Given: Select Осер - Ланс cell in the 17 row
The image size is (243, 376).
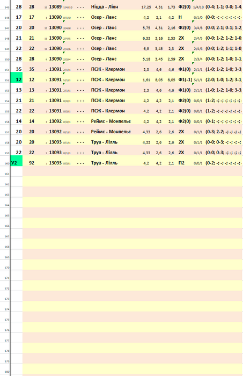Looking at the screenshot, I should [x=104, y=17].
